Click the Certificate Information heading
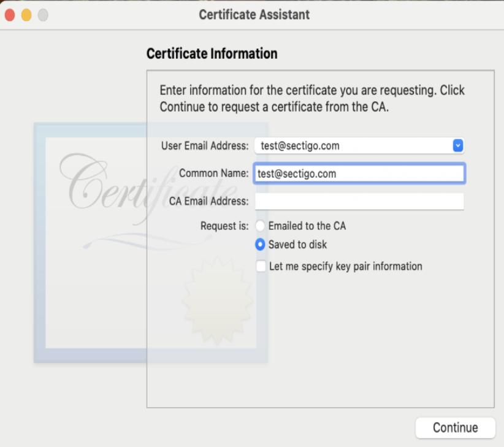This screenshot has width=504, height=447. click(x=212, y=54)
